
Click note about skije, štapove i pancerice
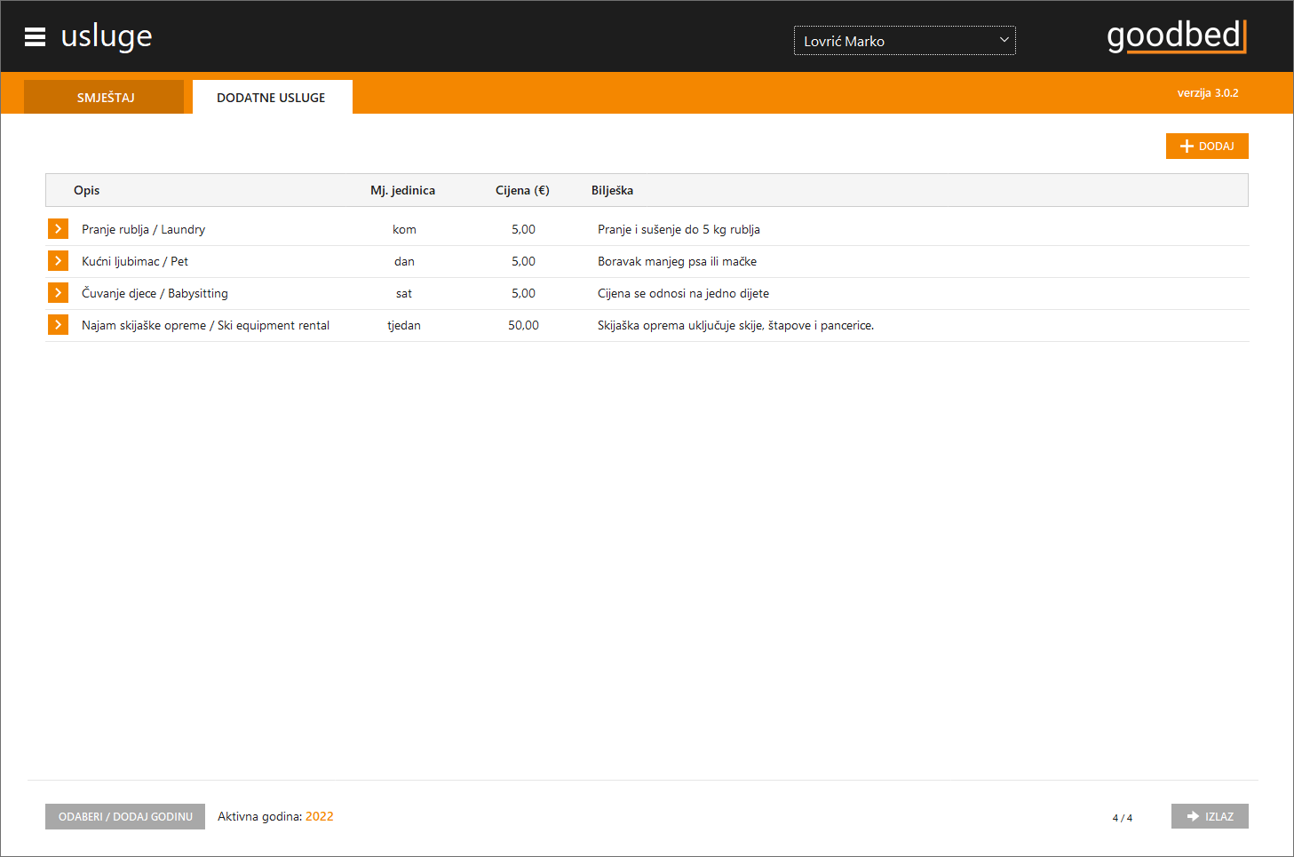736,325
